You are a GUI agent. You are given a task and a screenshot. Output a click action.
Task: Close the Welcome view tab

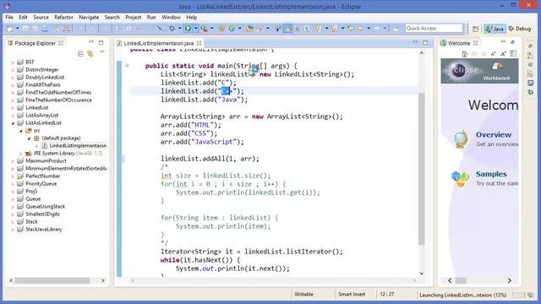(x=475, y=43)
